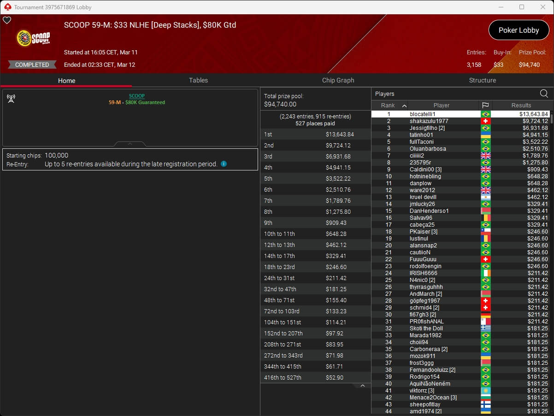Sort by the Results column header
The width and height of the screenshot is (554, 416).
coord(521,105)
